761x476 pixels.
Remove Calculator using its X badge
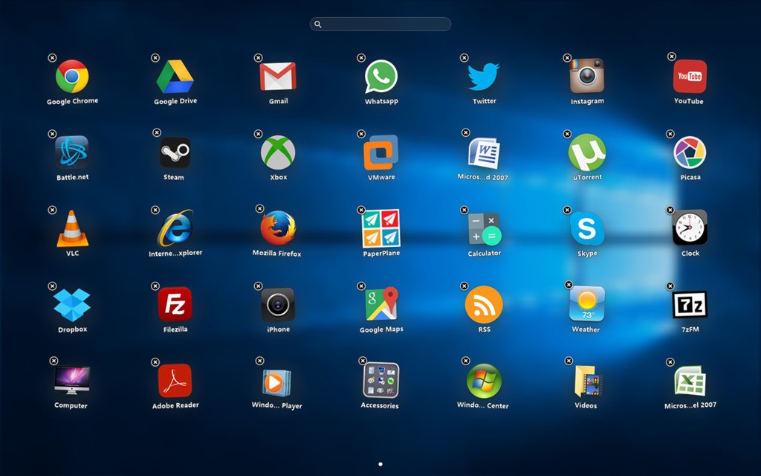(464, 210)
